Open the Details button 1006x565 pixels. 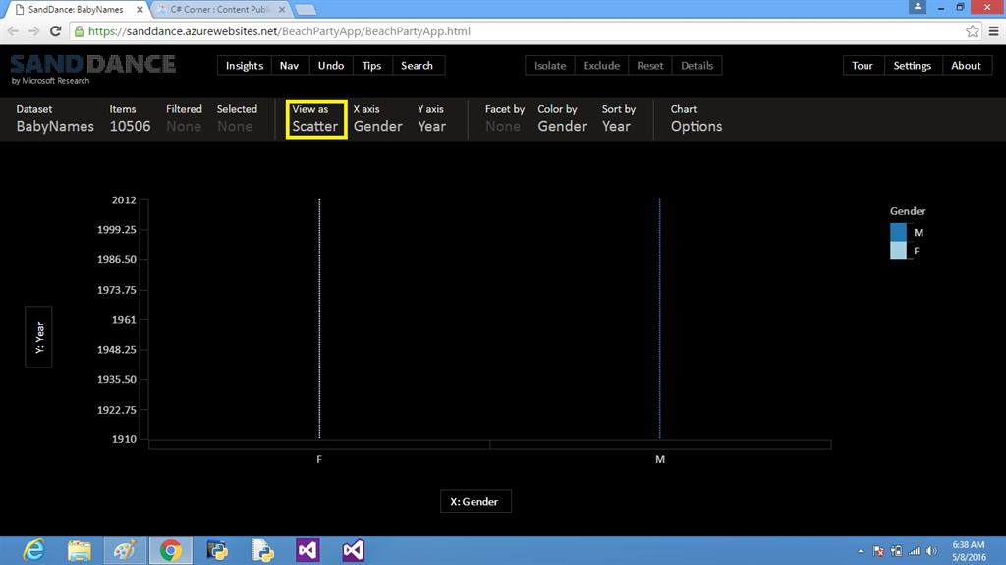tap(697, 66)
